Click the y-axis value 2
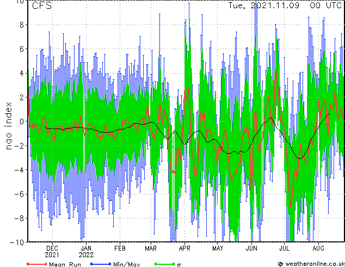 click(22, 98)
